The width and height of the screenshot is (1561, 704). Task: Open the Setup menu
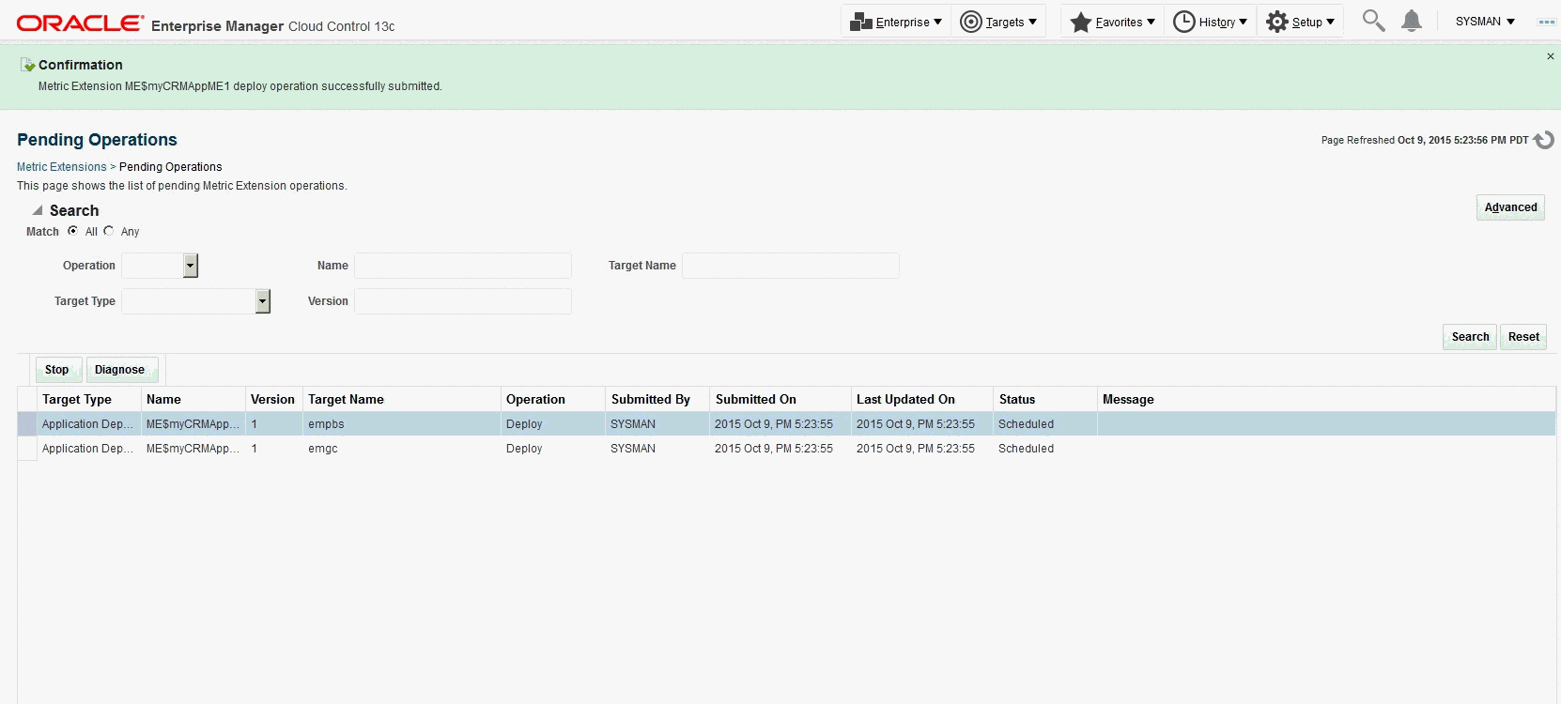pos(1300,22)
